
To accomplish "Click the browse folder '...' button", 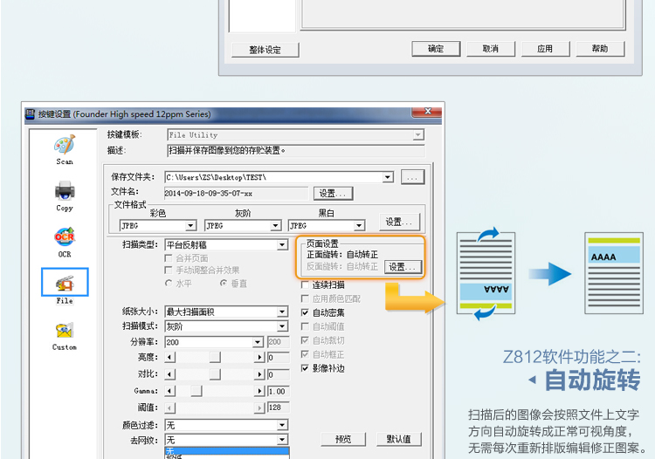I will pos(412,177).
